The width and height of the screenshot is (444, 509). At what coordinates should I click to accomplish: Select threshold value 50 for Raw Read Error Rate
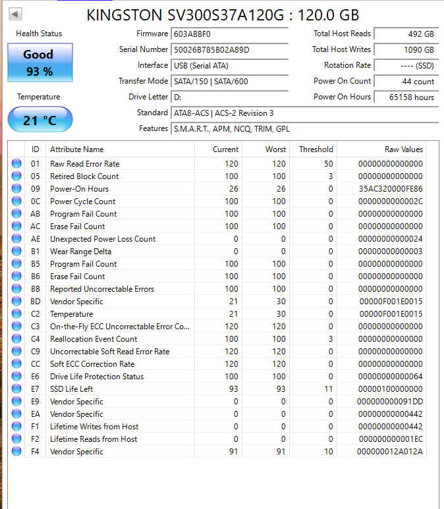point(328,163)
